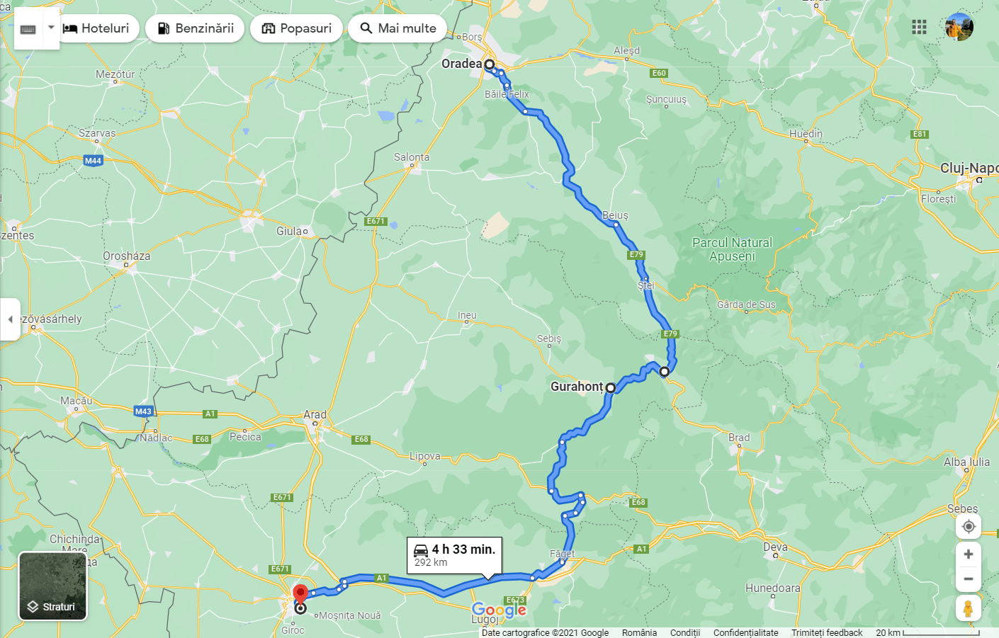Click the Google account profile picture
Image resolution: width=999 pixels, height=638 pixels.
(959, 27)
